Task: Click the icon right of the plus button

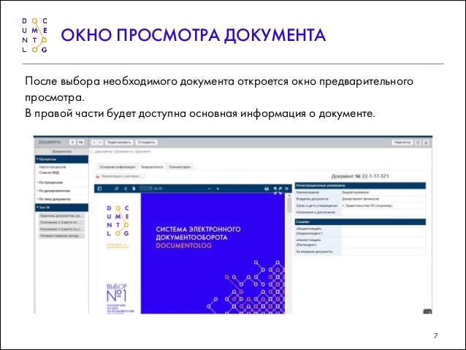Action: coord(81,142)
